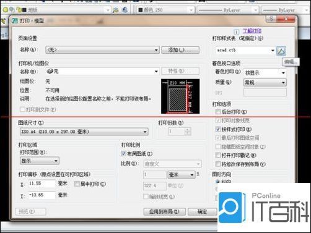The height and width of the screenshot is (233, 311).
Task: Click the 添加 button
Action: coord(180,50)
